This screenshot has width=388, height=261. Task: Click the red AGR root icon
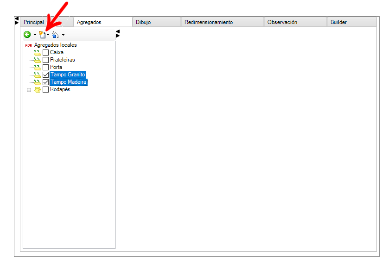coord(29,45)
